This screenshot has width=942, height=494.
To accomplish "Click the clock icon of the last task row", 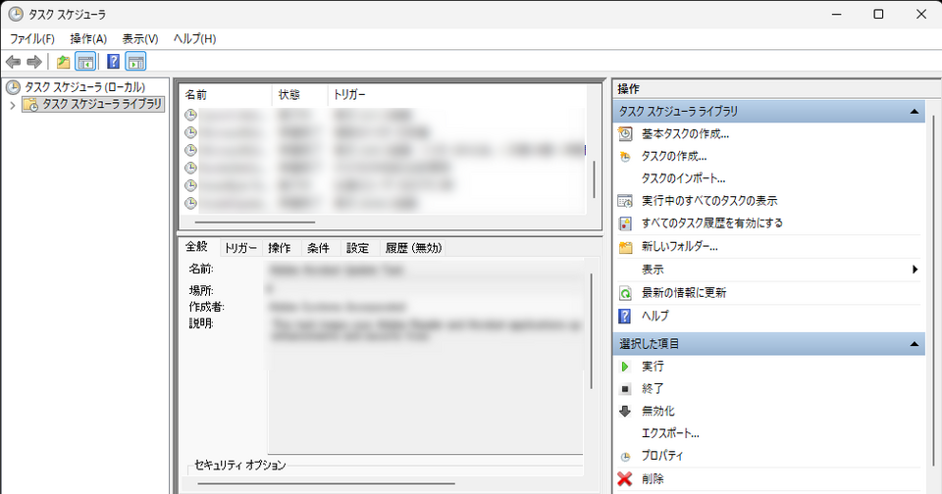I will click(x=190, y=203).
